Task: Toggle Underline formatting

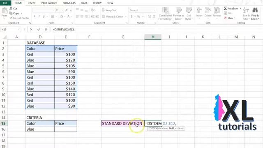Action: [x=44, y=16]
